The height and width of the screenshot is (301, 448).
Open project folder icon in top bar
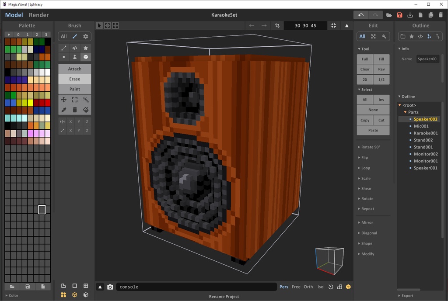coord(389,15)
